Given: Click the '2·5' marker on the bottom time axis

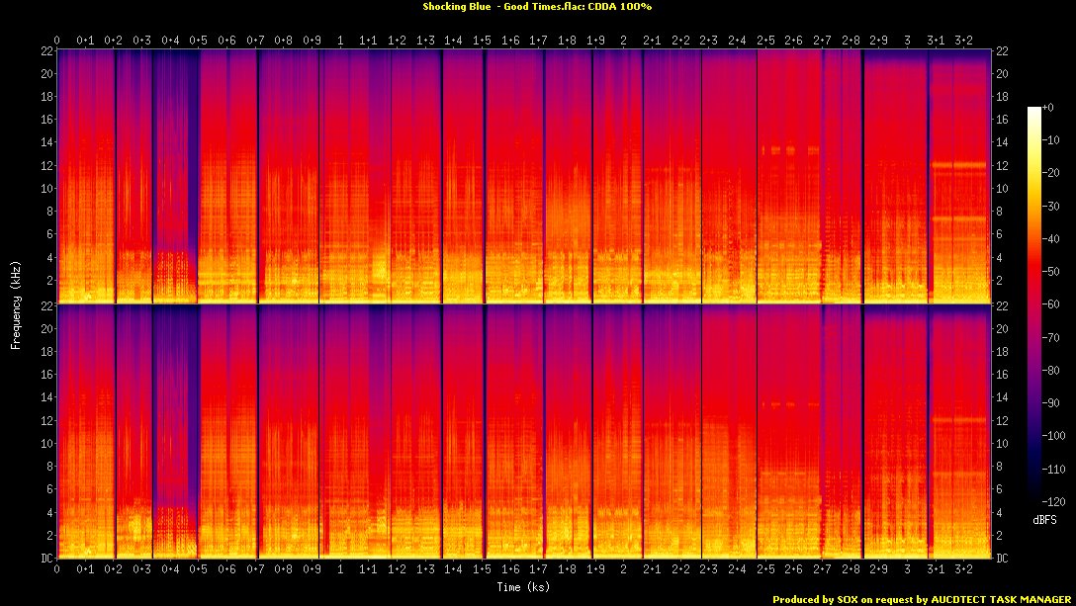Looking at the screenshot, I should tap(765, 569).
